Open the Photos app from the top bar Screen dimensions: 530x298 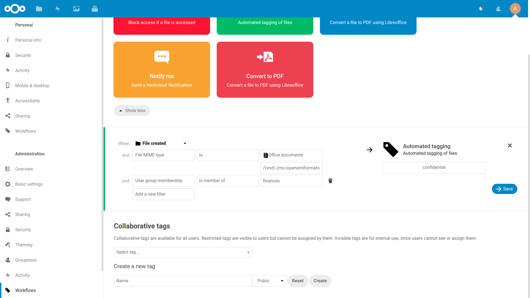(76, 9)
